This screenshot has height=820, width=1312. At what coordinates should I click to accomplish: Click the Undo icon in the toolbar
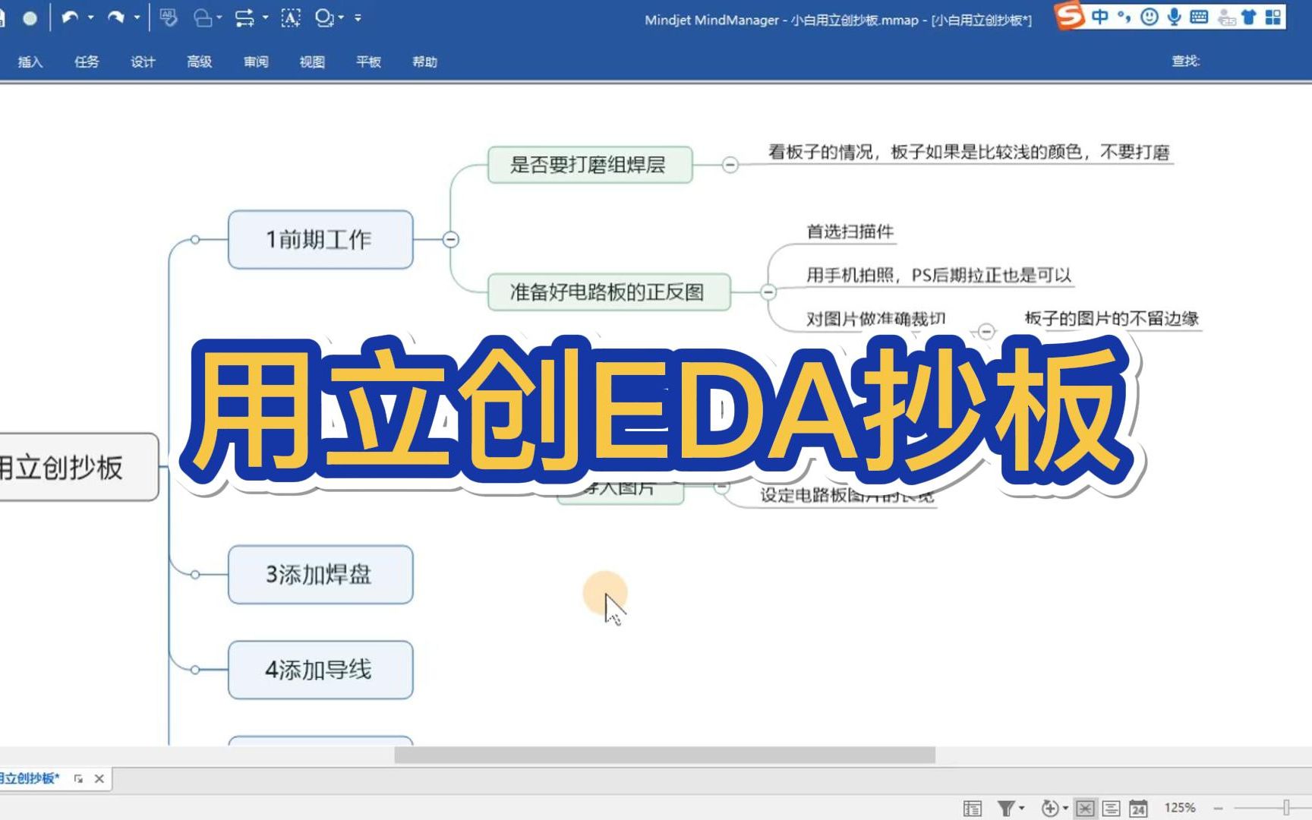click(71, 17)
